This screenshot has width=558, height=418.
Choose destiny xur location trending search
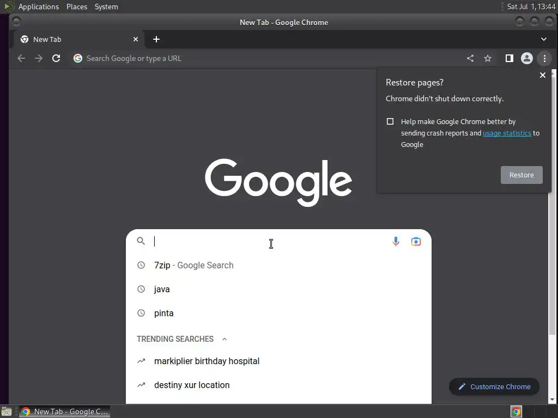coord(278,385)
